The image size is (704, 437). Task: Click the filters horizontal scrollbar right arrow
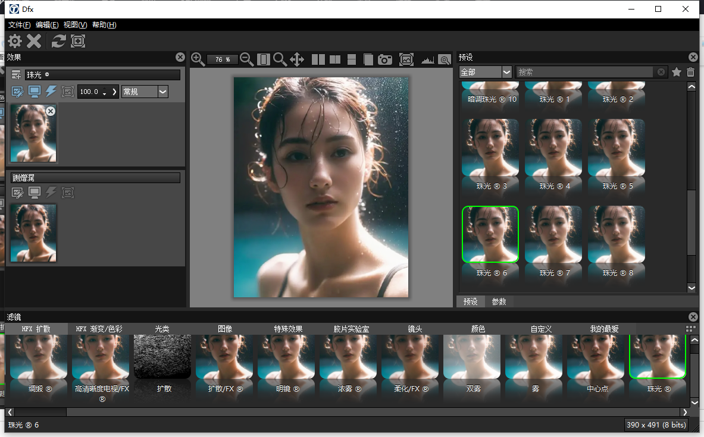685,412
